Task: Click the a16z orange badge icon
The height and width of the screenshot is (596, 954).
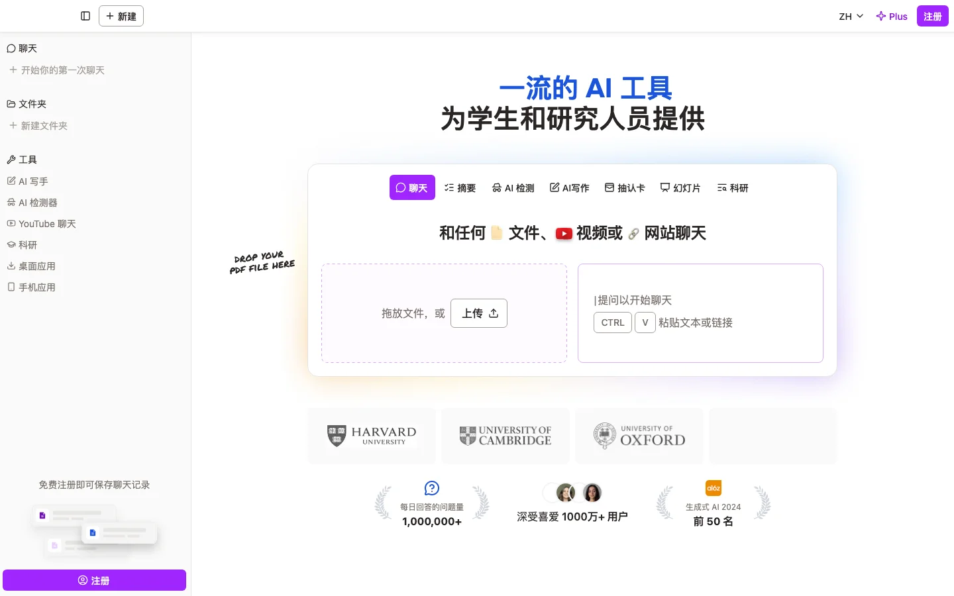Action: 714,488
